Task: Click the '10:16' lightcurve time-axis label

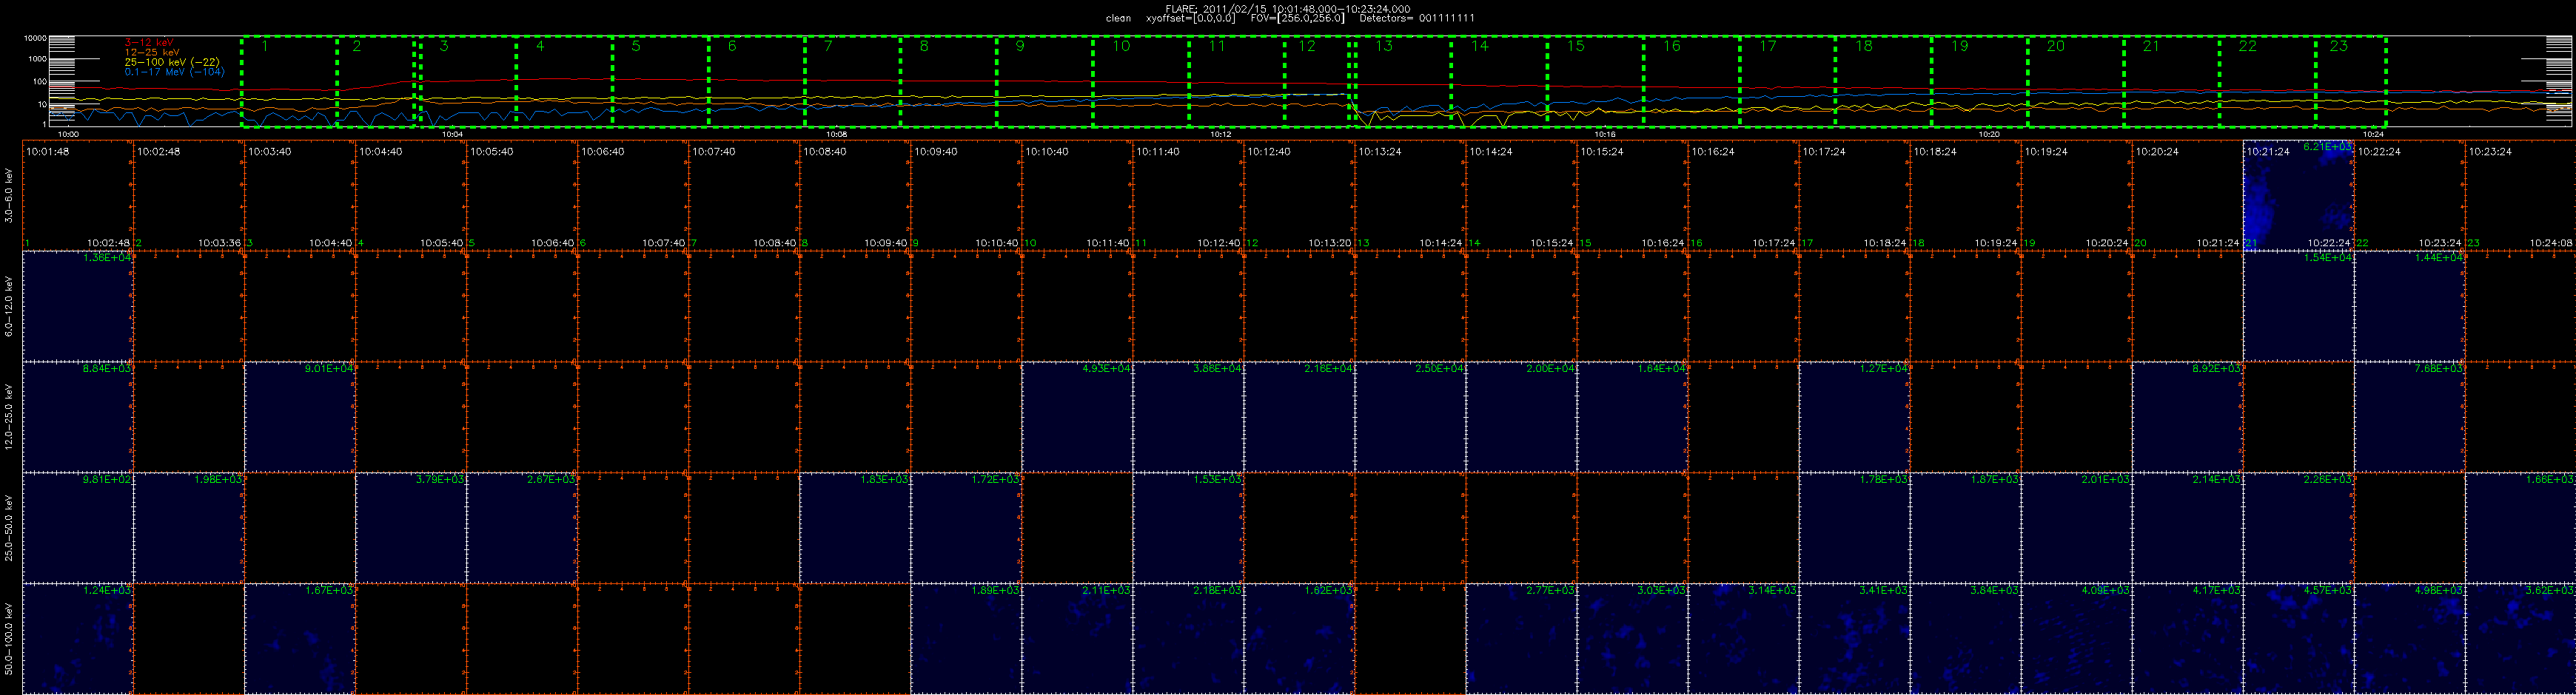Action: click(x=1605, y=134)
